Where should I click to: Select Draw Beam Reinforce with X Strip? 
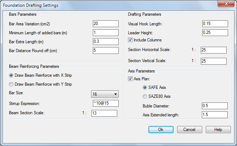11,75
